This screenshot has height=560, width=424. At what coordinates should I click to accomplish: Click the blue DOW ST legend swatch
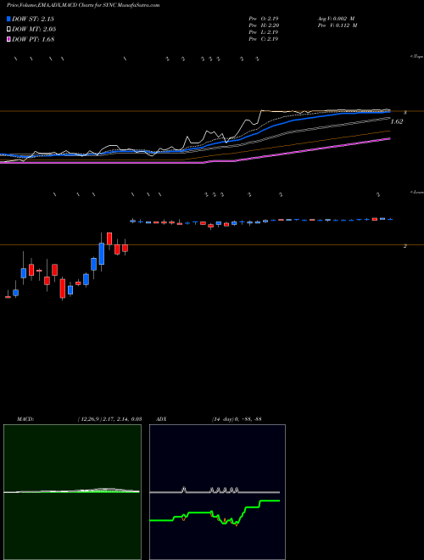[x=9, y=19]
